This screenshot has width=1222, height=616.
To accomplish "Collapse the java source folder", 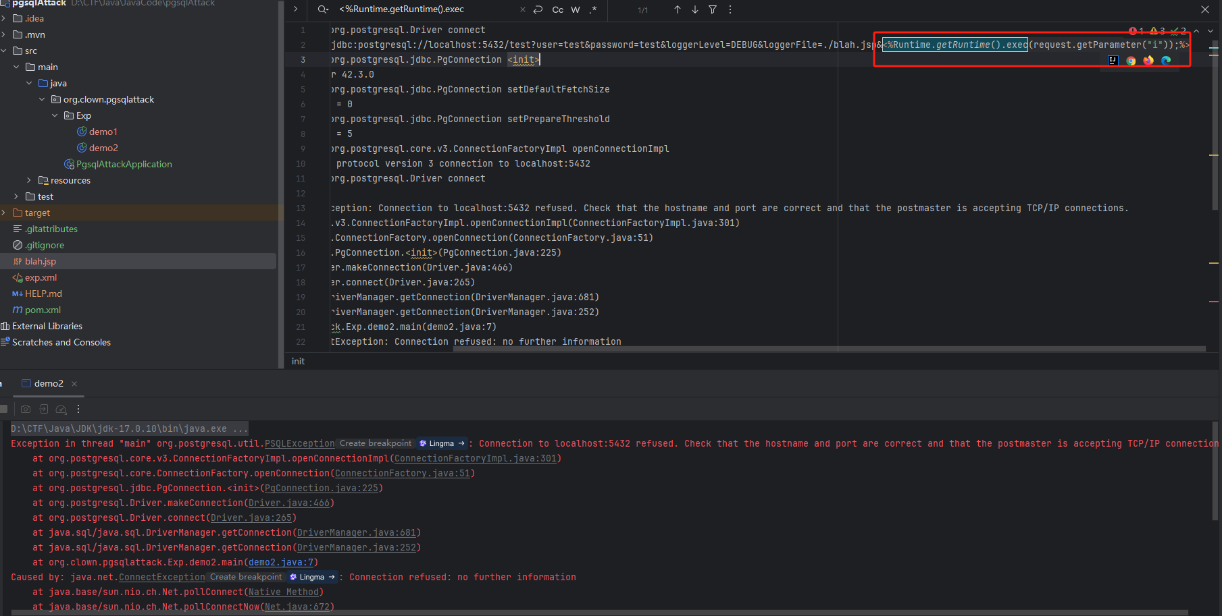I will [29, 83].
